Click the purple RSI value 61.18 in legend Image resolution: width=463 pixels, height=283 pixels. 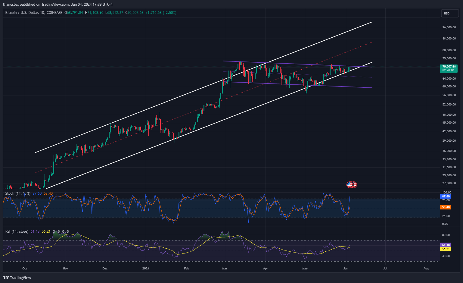[x=35, y=231]
